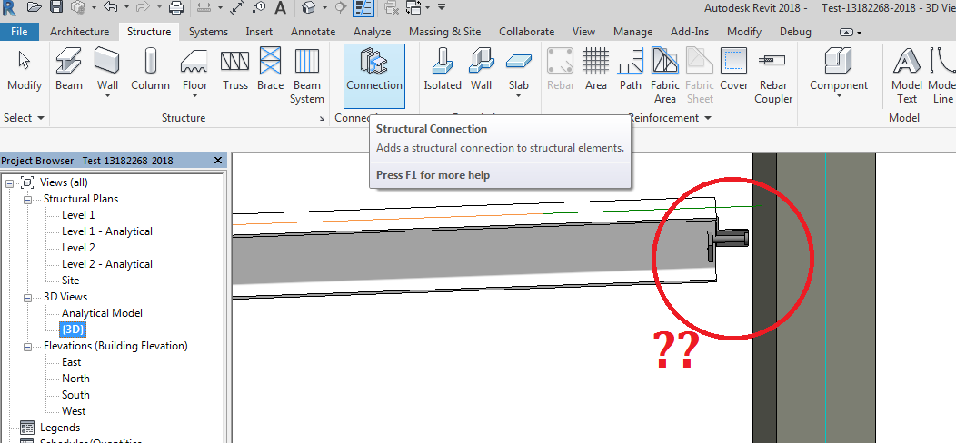Click the Print icon
The height and width of the screenshot is (443, 956).
175,7
